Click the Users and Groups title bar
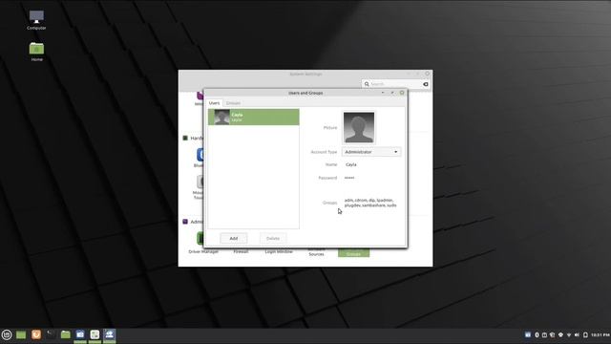Viewport: 611px width, 344px height. 305,93
